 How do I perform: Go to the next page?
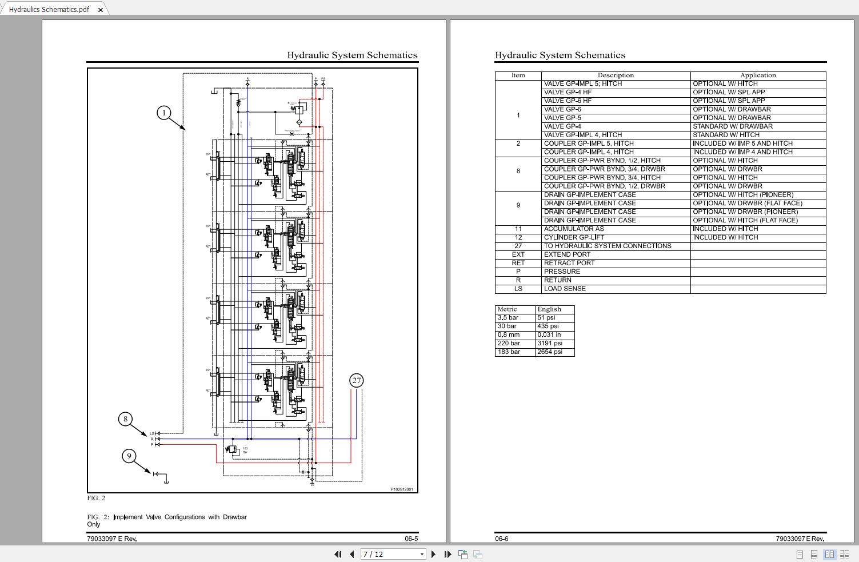click(433, 554)
